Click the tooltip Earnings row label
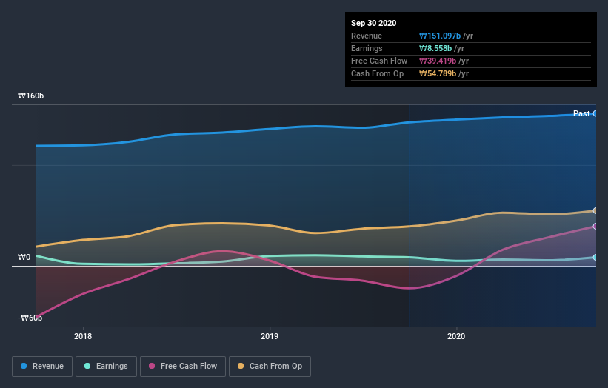Image resolution: width=608 pixels, height=388 pixels. [367, 48]
